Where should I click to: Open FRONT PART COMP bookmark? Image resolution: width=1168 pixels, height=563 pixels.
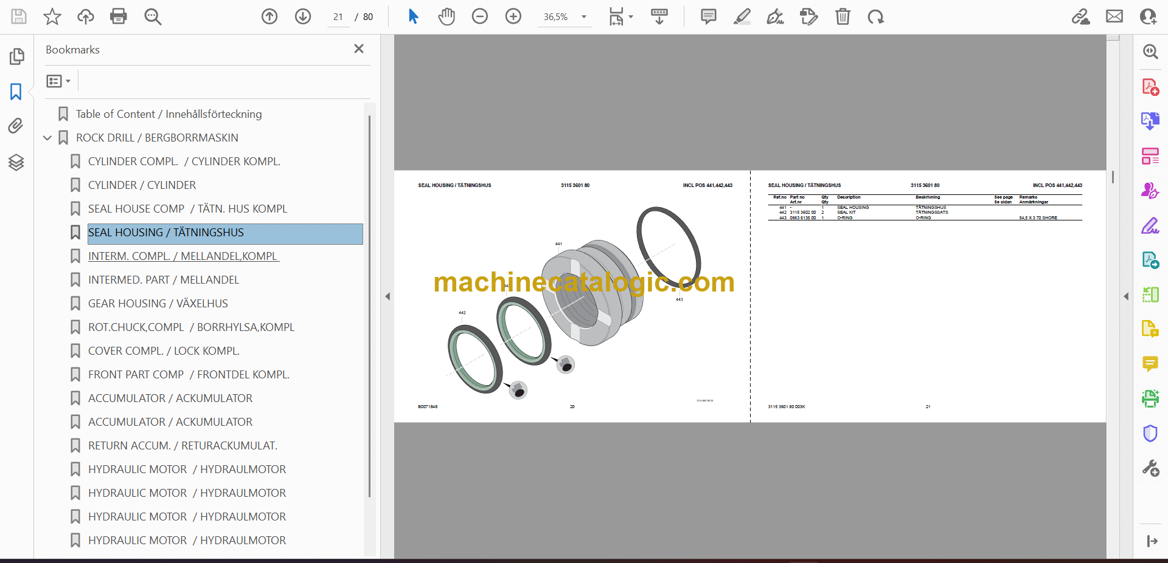pyautogui.click(x=189, y=375)
